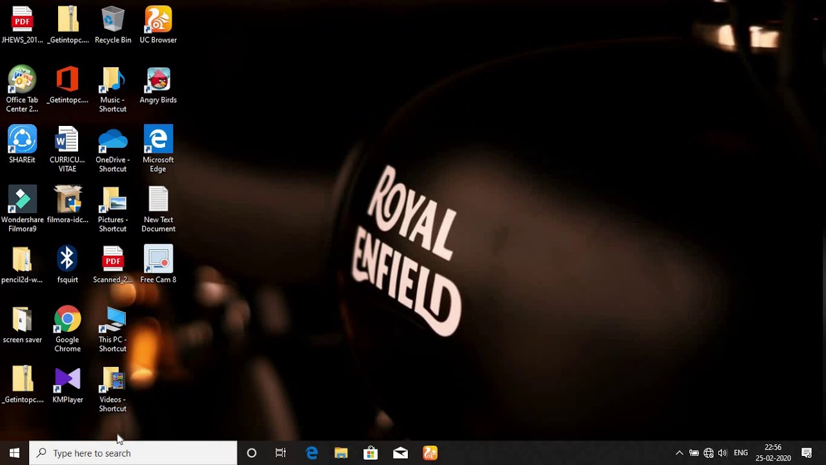This screenshot has width=826, height=465.
Task: Select the Wondershare Filmora9 icon
Action: click(23, 209)
